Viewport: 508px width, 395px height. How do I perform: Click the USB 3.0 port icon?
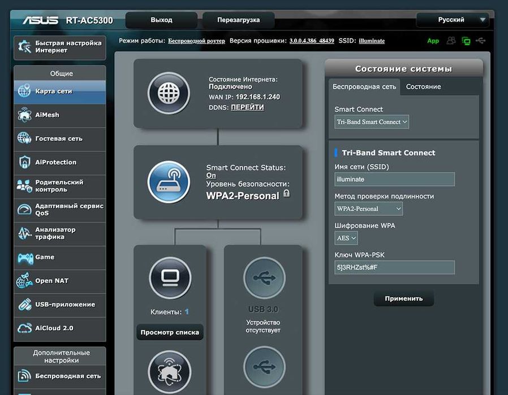coord(264,278)
